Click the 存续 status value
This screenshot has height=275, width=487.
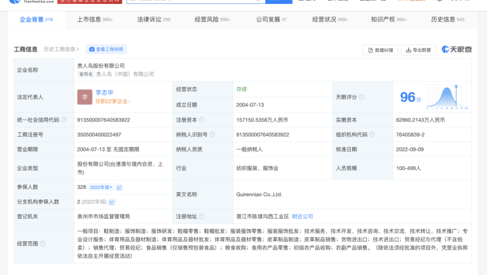241,89
